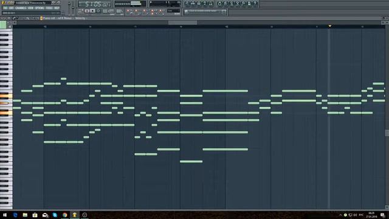The width and height of the screenshot is (389, 219).
Task: Open the mixer view shortcut icon
Action: 210,3
